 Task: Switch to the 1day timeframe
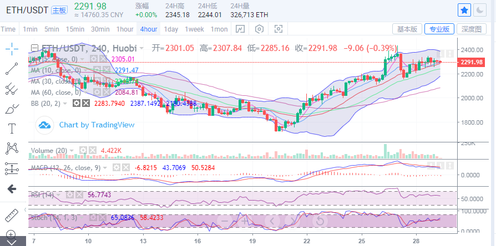[x=171, y=29]
